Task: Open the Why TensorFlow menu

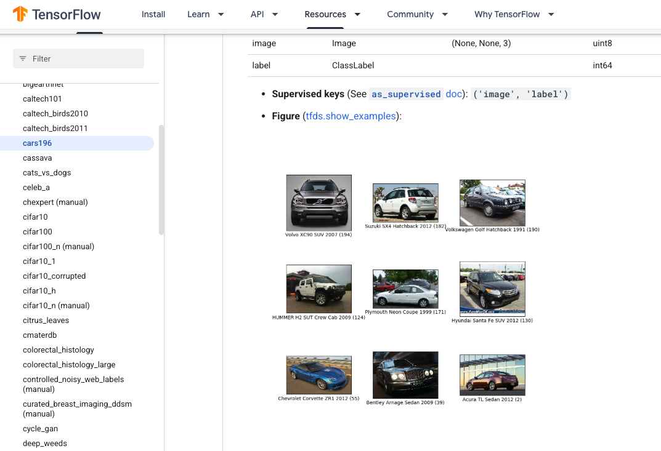Action: point(507,14)
